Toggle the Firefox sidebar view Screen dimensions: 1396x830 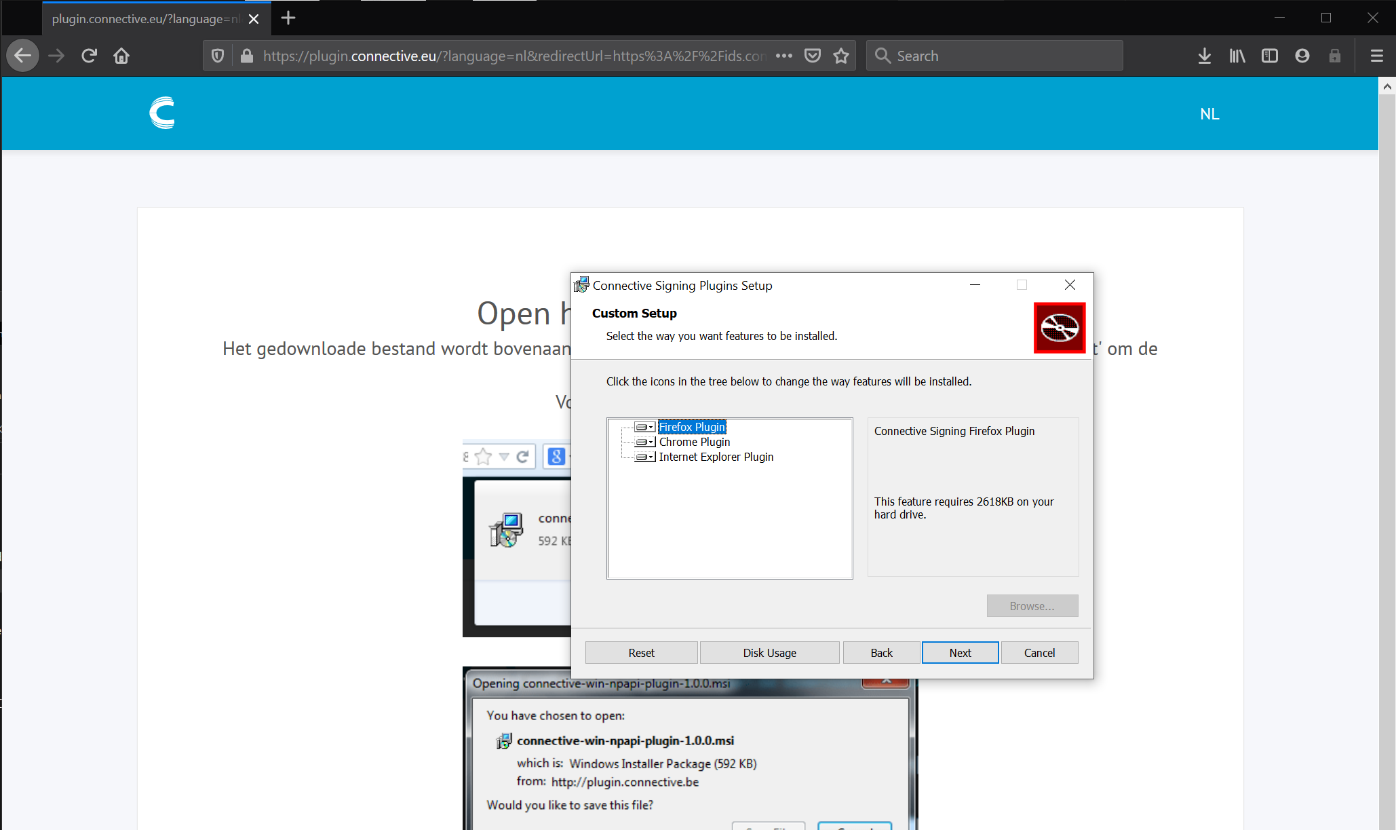point(1270,56)
